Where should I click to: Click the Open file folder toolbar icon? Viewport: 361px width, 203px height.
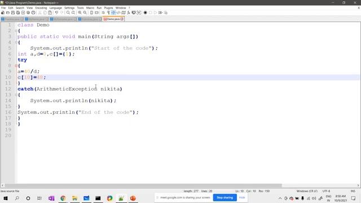pyautogui.click(x=8, y=12)
